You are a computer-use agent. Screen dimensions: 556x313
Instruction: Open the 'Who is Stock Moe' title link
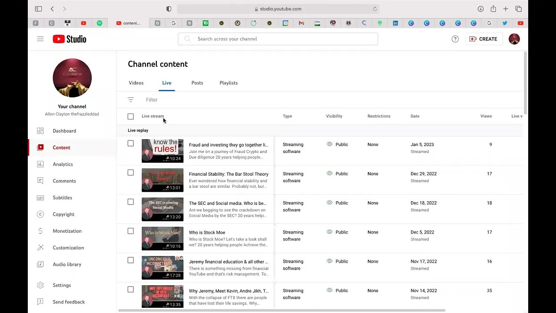click(x=207, y=233)
